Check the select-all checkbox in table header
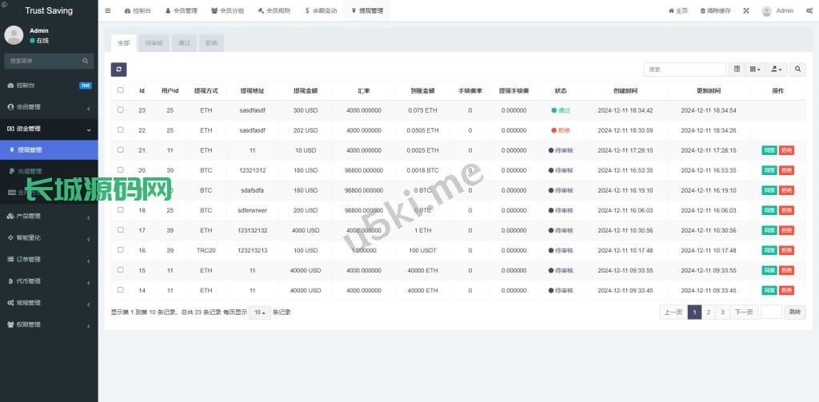819x402 pixels. (121, 90)
